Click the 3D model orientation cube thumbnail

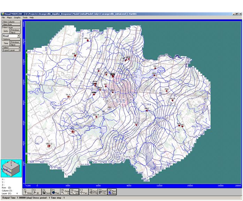point(11,168)
